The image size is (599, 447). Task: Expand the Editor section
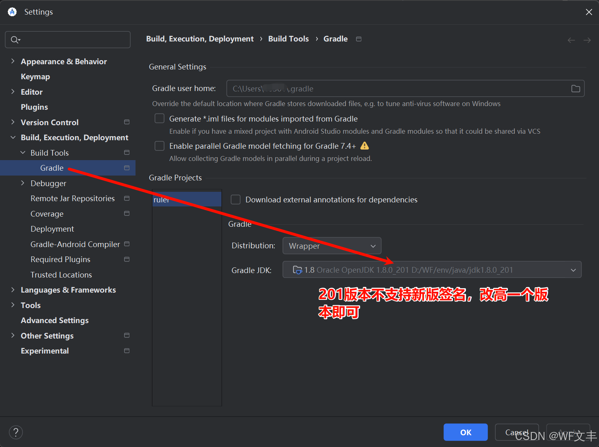tap(13, 91)
